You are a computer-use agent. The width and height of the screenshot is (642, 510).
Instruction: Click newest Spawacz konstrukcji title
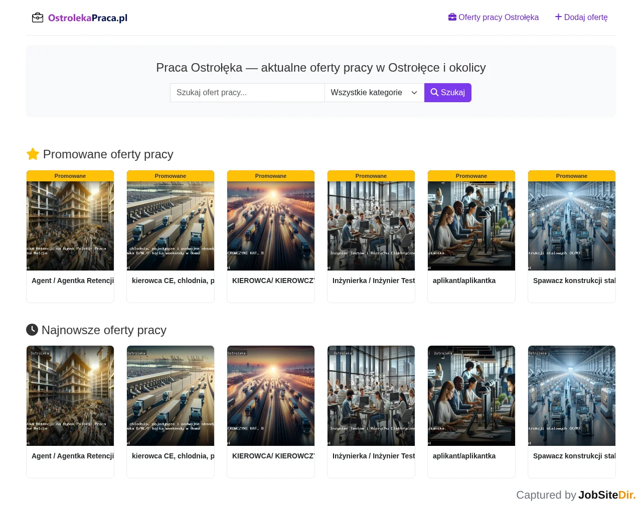coord(574,456)
